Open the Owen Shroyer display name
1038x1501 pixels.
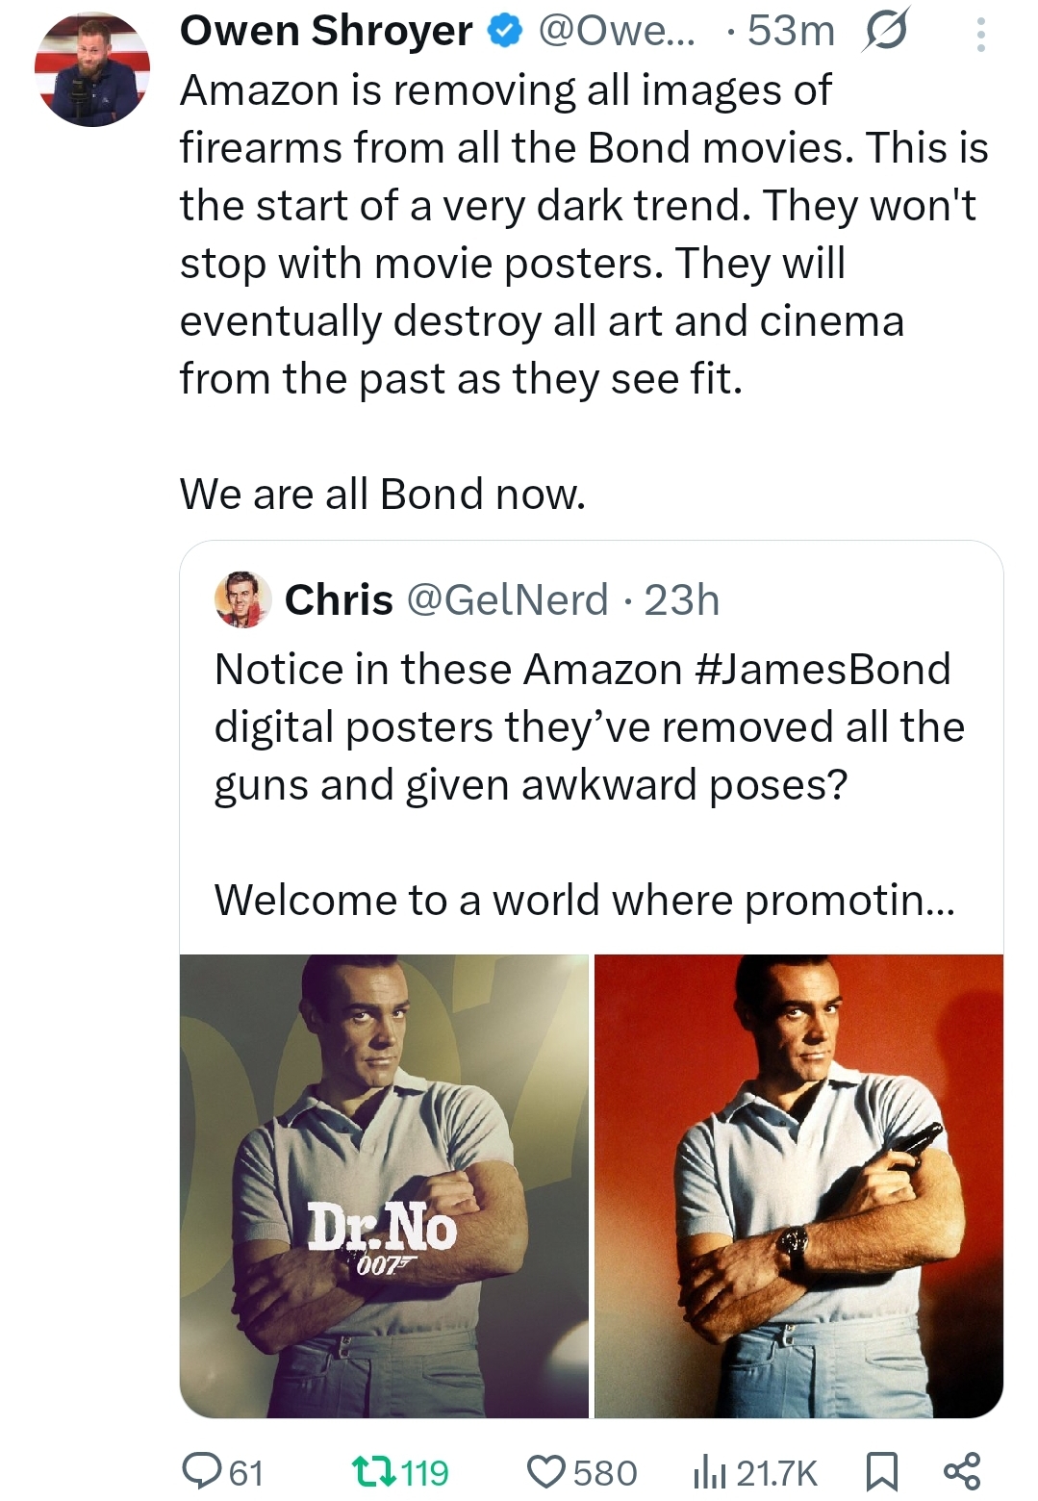click(x=326, y=32)
